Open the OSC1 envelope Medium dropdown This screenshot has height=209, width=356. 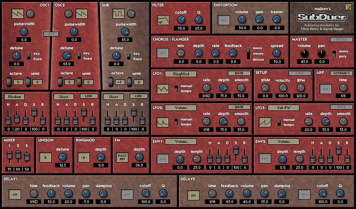[15, 97]
